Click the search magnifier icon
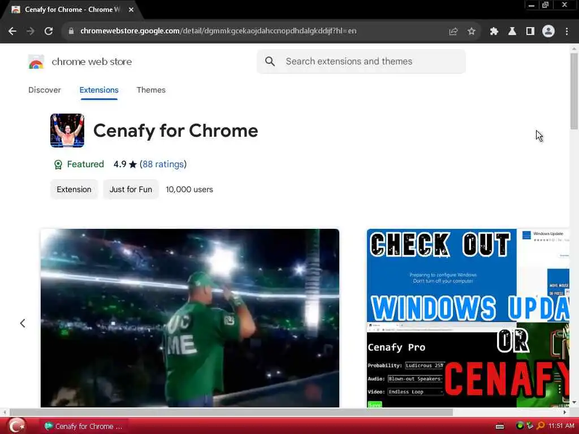579x434 pixels. [270, 62]
